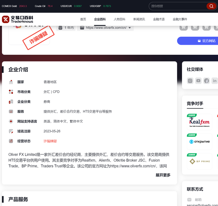
Task: Click the 网站支持语言 globe icon
Action: click(11, 121)
